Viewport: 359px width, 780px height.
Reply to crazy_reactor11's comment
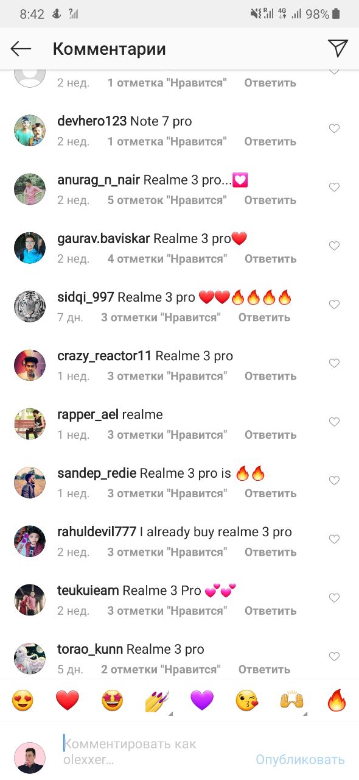point(270,376)
